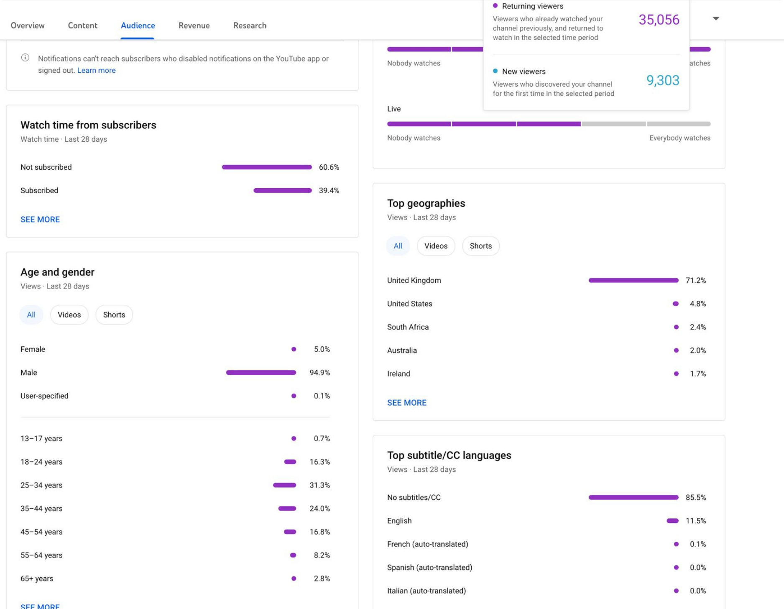Screen dimensions: 784x609
Task: Select Shorts filter in Top geographies
Action: click(480, 246)
